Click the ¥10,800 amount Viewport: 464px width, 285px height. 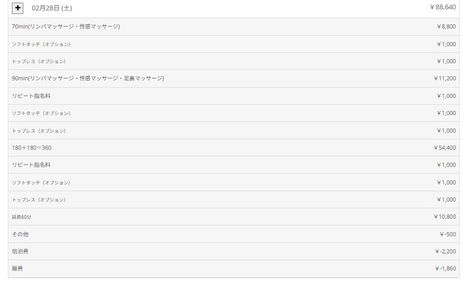pos(444,217)
